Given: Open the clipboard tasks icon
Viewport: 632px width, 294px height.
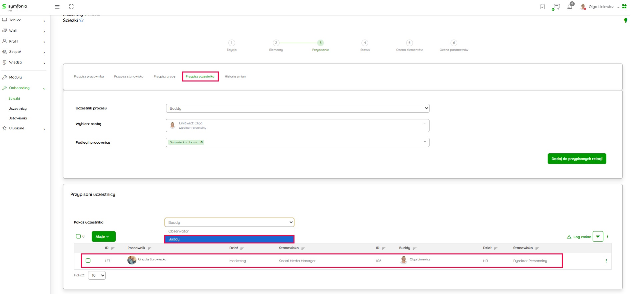Looking at the screenshot, I should (542, 7).
